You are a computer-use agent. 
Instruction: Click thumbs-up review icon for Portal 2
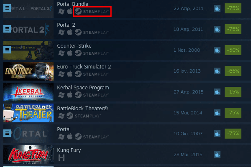(x=217, y=29)
